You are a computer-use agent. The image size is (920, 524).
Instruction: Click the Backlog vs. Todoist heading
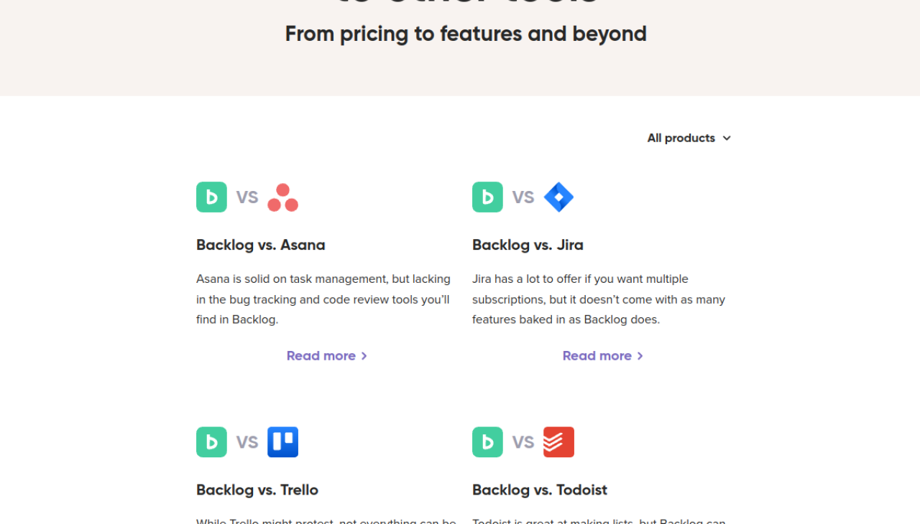539,490
